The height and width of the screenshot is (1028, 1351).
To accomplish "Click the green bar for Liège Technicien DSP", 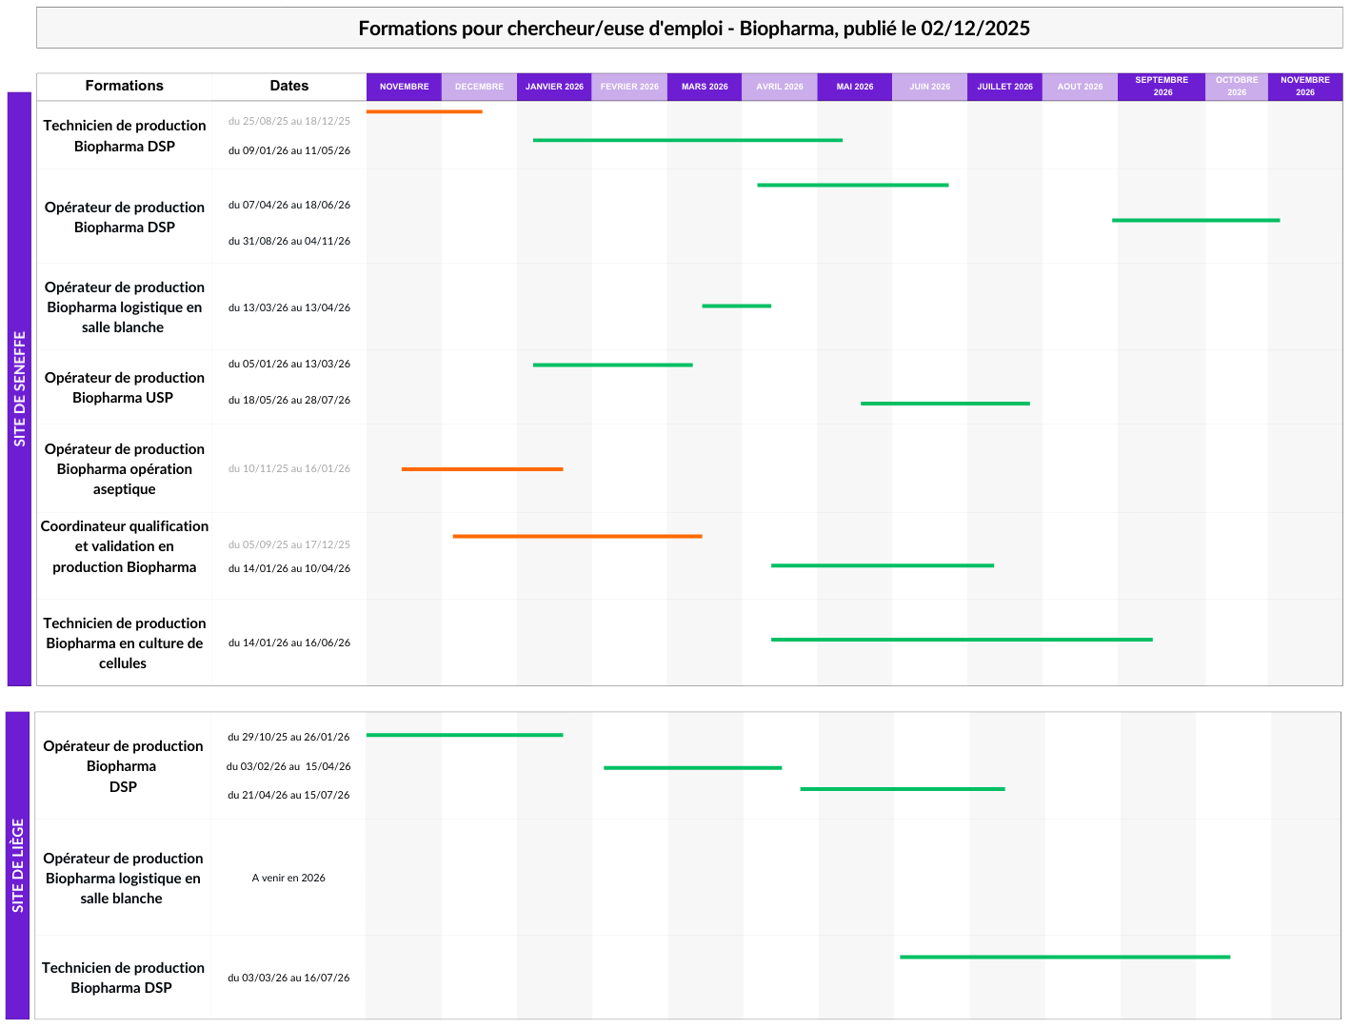I will (x=1064, y=957).
